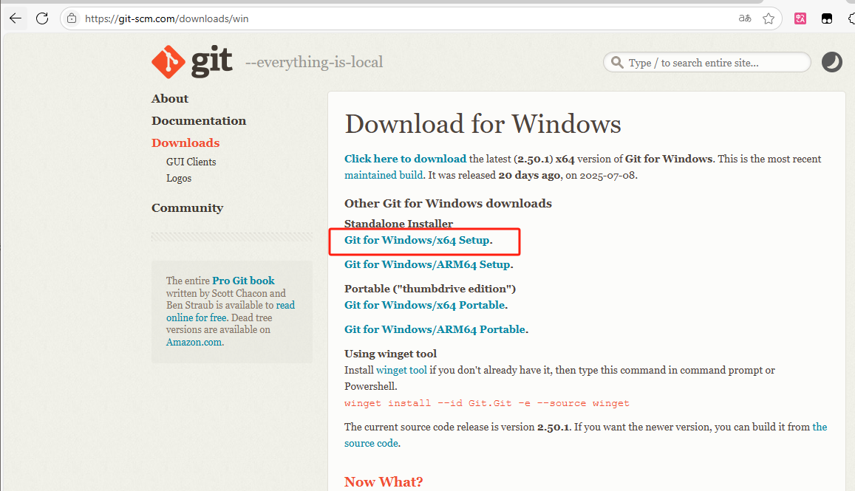Go to Logos page
This screenshot has height=491, width=855.
tap(179, 178)
